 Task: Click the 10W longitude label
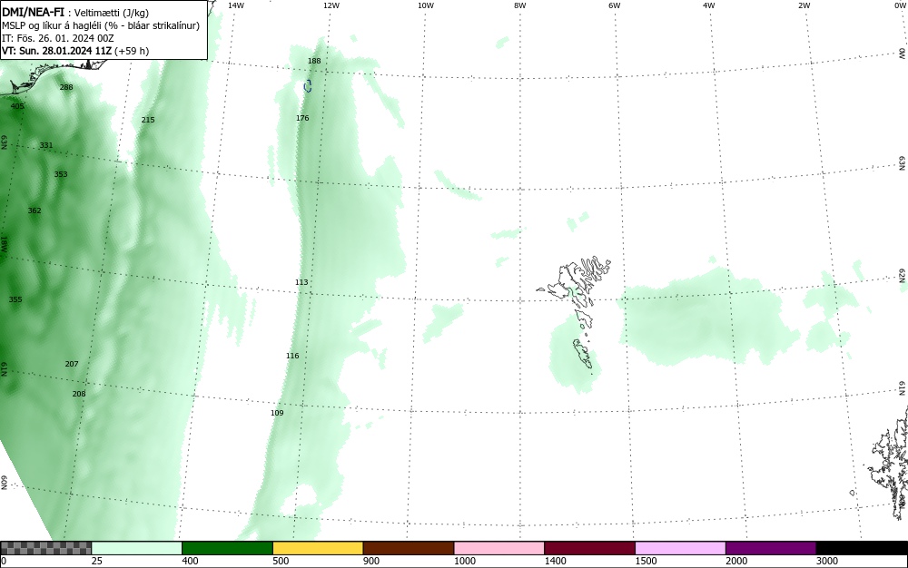pyautogui.click(x=426, y=5)
